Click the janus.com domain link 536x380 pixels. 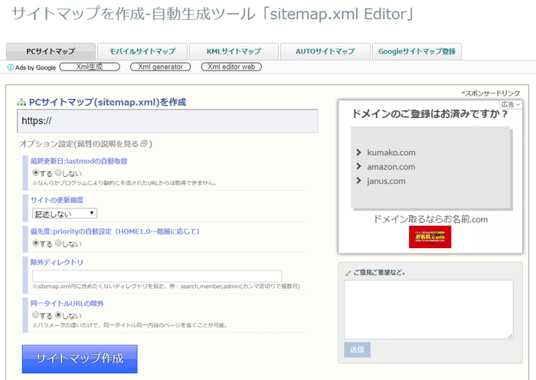coord(386,182)
